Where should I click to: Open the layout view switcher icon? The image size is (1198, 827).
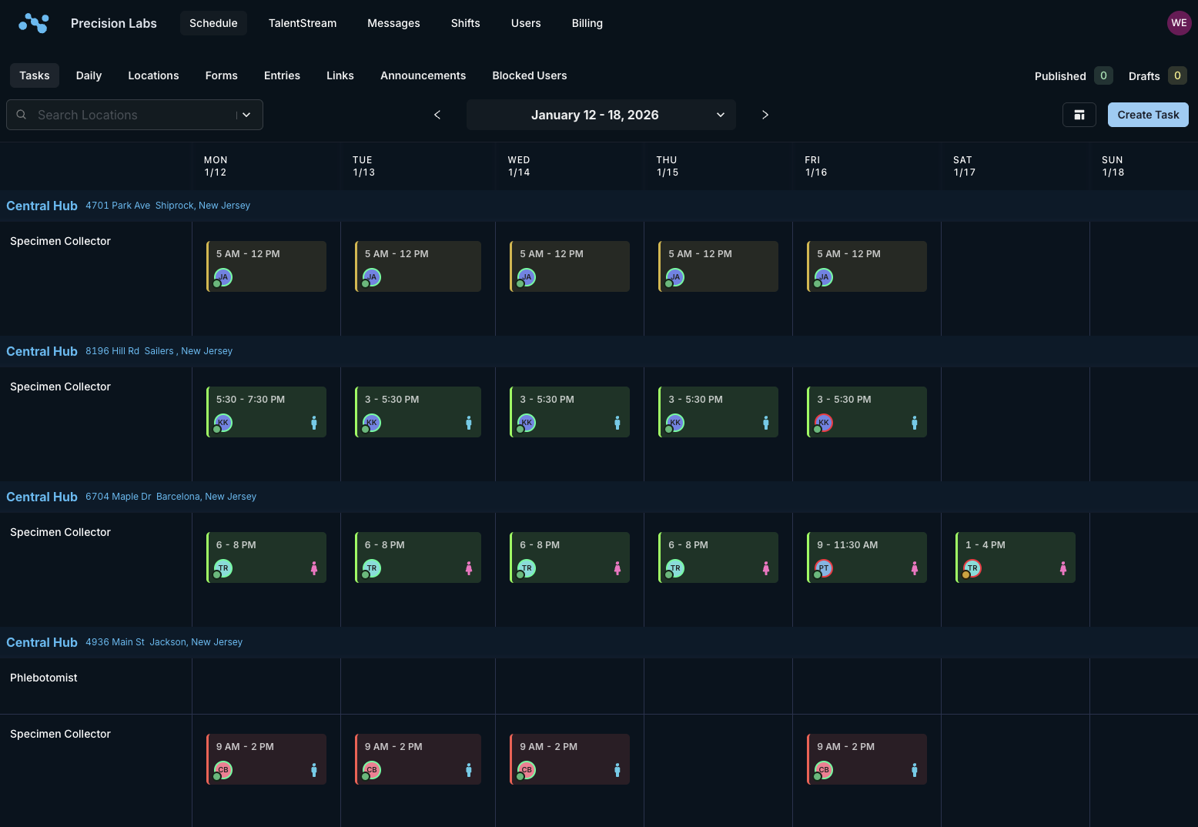(x=1079, y=114)
